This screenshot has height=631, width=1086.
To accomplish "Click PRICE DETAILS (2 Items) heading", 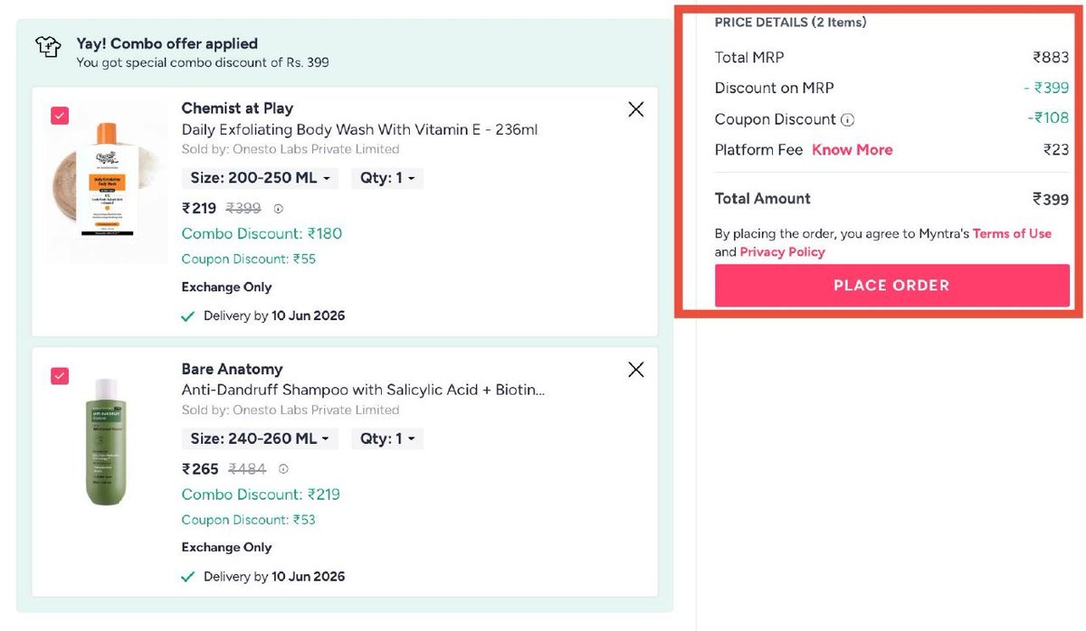I will pyautogui.click(x=790, y=22).
